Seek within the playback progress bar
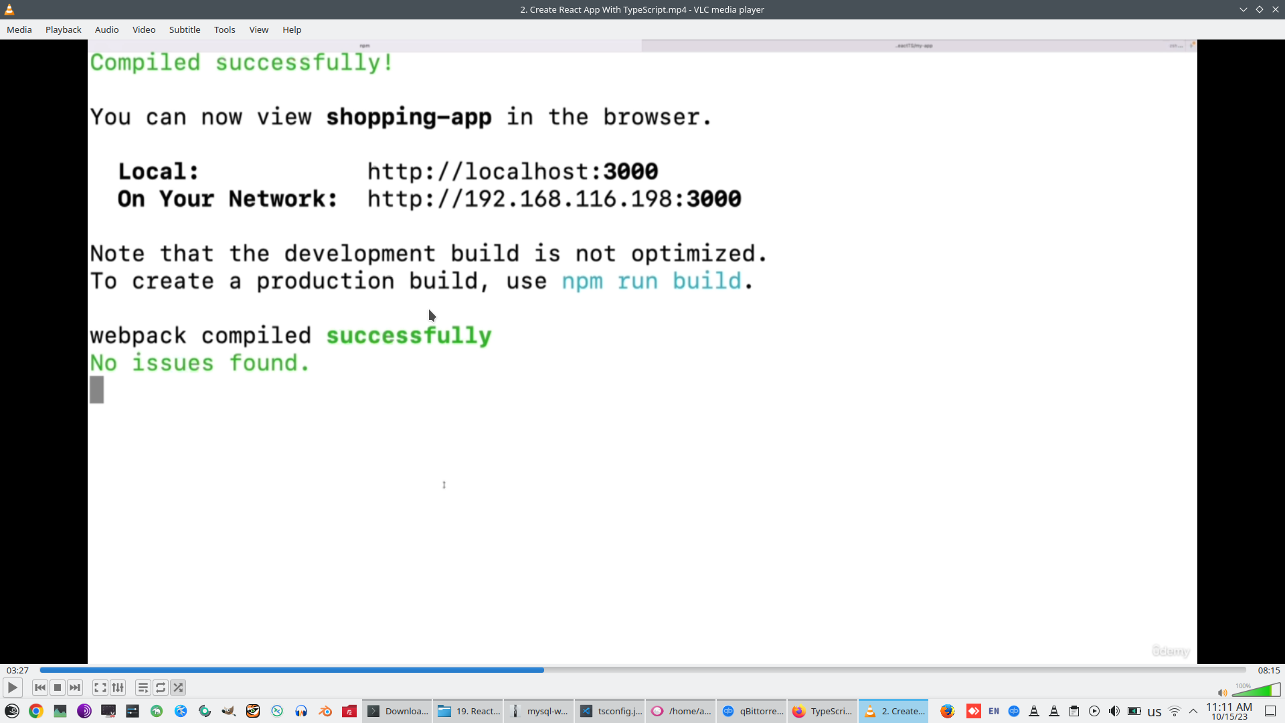 coord(642,670)
